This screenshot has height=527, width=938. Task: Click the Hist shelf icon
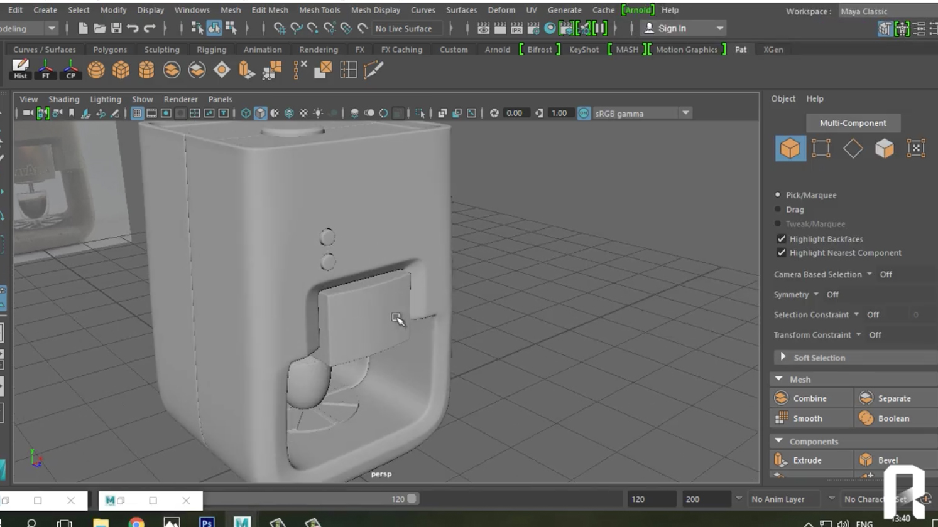coord(20,69)
